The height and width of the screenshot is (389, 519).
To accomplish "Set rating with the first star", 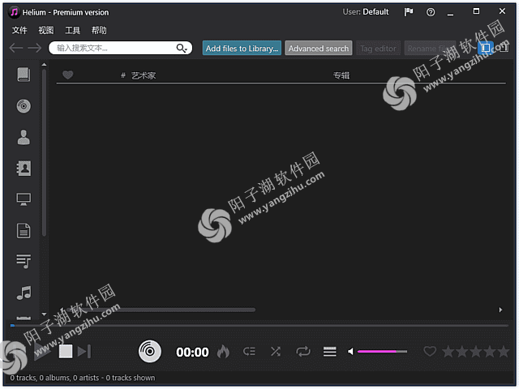I will coord(448,351).
